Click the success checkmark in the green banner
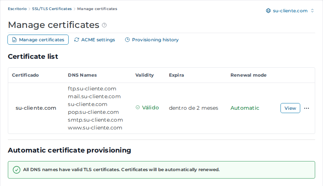 (x=16, y=170)
